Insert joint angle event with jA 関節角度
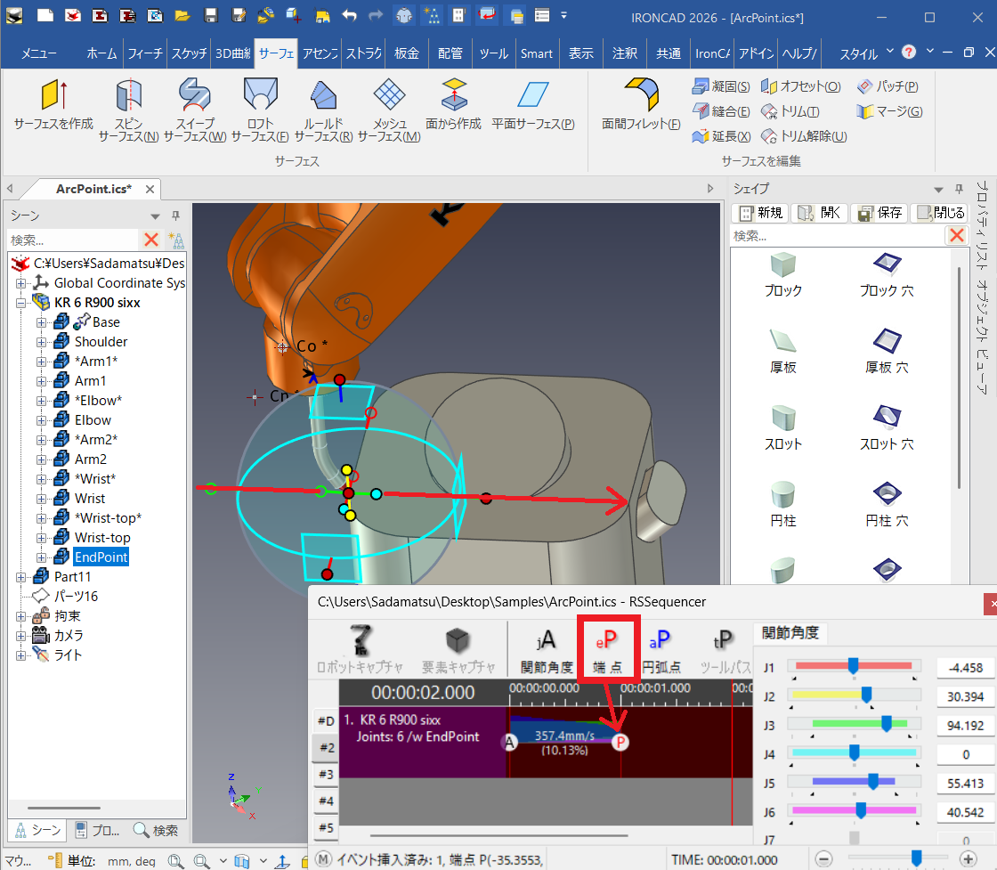The width and height of the screenshot is (997, 870). click(x=547, y=651)
